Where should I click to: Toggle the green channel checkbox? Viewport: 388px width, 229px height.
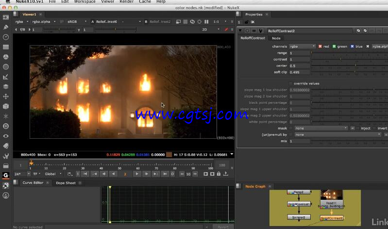click(334, 47)
